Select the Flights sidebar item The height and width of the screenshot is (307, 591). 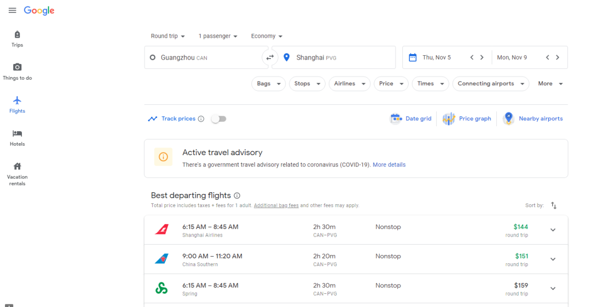pyautogui.click(x=18, y=105)
